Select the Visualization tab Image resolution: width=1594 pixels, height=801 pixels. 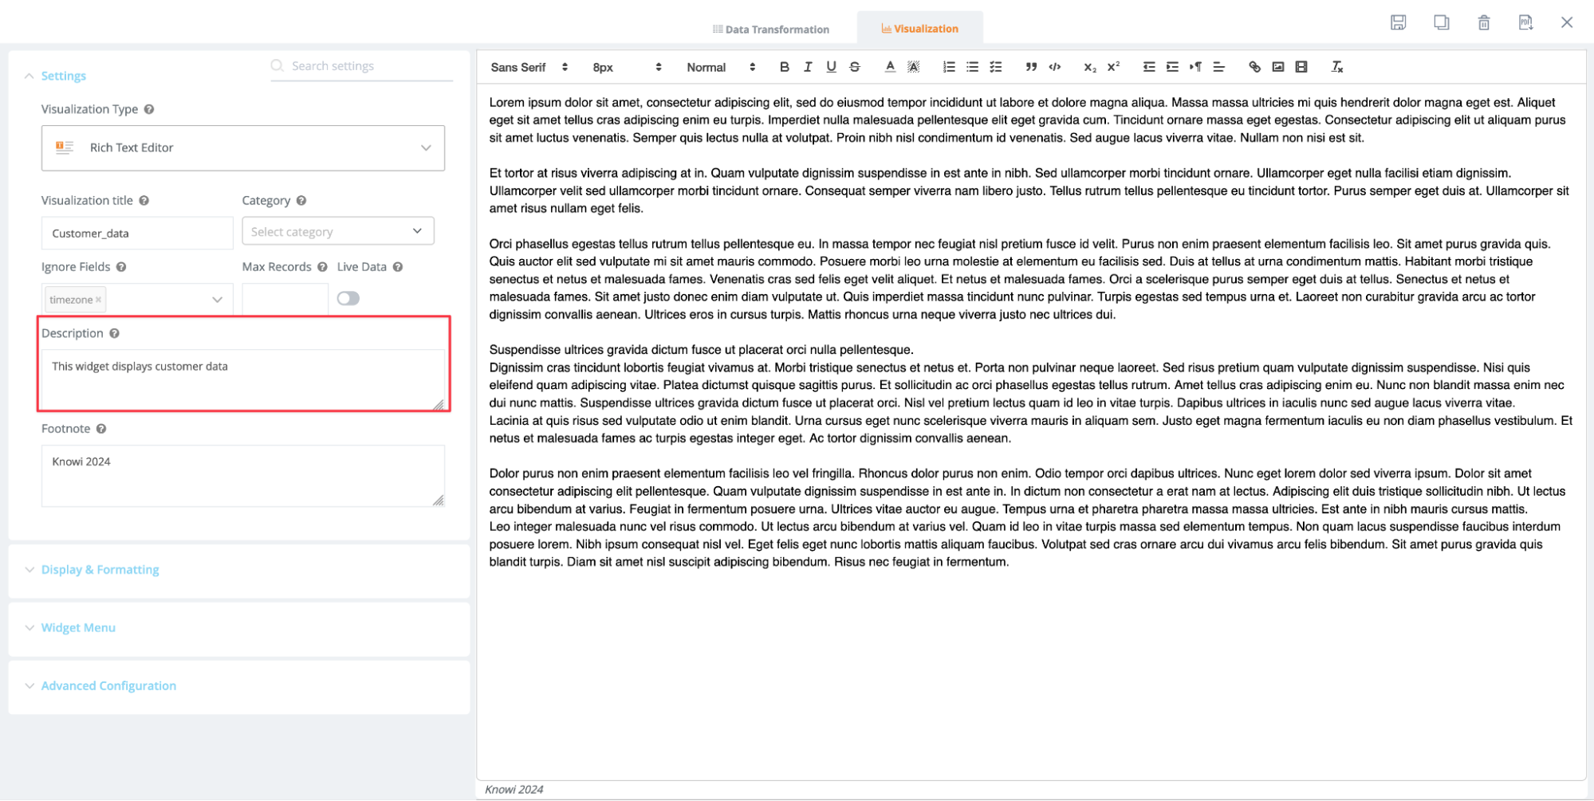[919, 29]
